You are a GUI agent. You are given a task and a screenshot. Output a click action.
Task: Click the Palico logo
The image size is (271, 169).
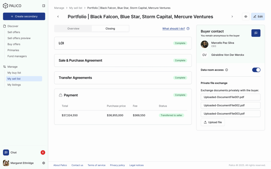pyautogui.click(x=12, y=6)
